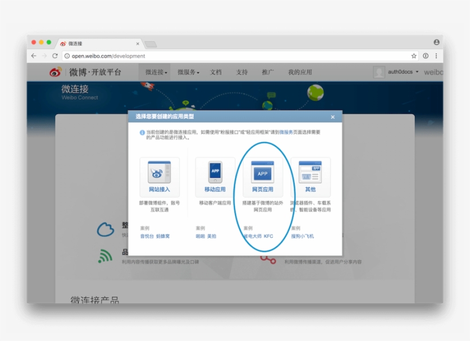The height and width of the screenshot is (341, 470).
Task: Open the 省电大师 example link
Action: [252, 236]
